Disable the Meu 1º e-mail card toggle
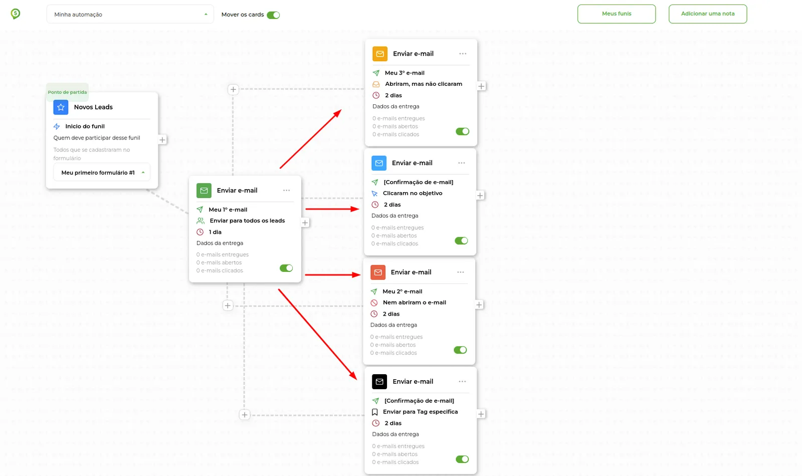This screenshot has height=476, width=802. click(286, 268)
